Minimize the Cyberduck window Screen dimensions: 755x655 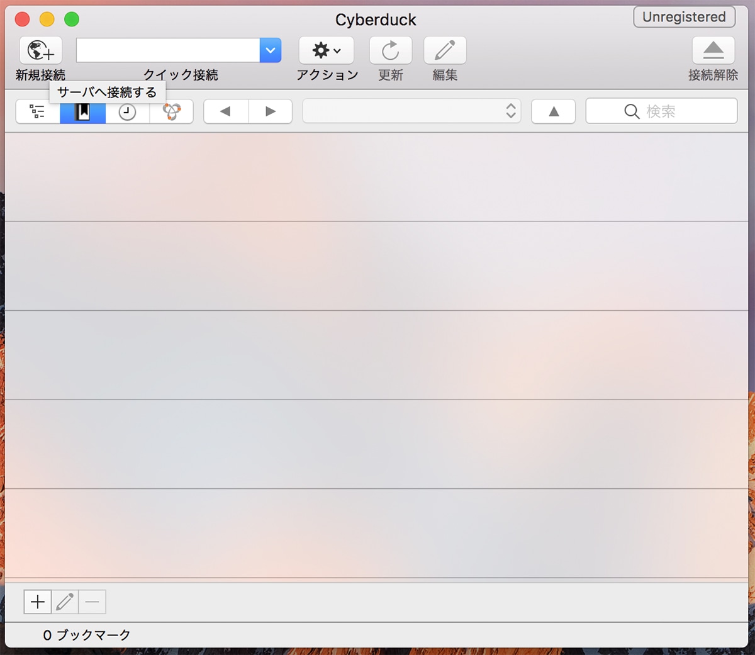[47, 20]
